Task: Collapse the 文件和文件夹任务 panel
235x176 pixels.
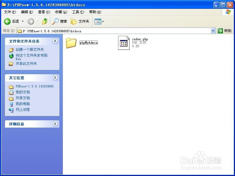Action: tap(55, 41)
